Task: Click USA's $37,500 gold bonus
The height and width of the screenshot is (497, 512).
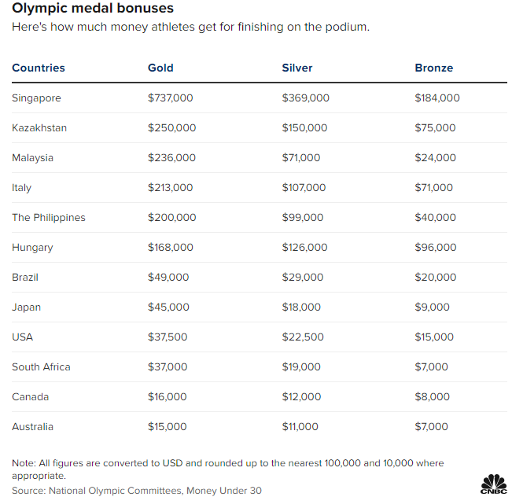Action: pyautogui.click(x=168, y=337)
